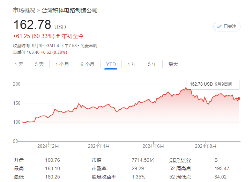Click the 市盈率 value 29.29
This screenshot has width=252, height=182.
[x=138, y=168]
